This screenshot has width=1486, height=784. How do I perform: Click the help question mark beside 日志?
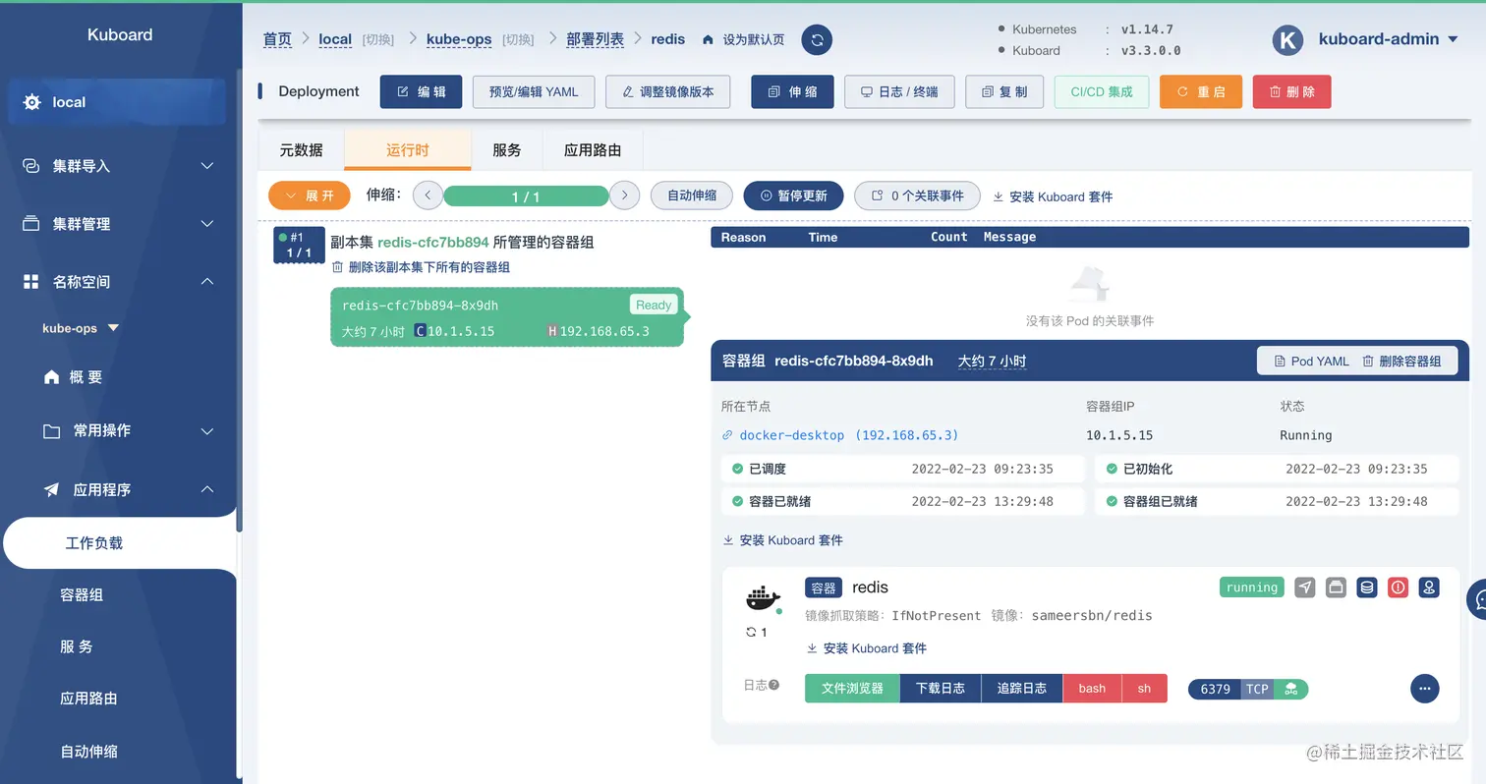pyautogui.click(x=774, y=685)
